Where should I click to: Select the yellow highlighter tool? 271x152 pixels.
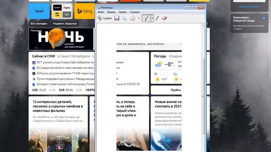tap(157, 18)
